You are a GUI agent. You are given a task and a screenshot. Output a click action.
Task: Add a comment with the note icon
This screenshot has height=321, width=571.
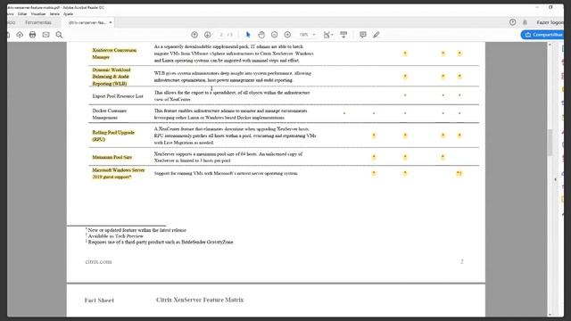[x=363, y=35]
